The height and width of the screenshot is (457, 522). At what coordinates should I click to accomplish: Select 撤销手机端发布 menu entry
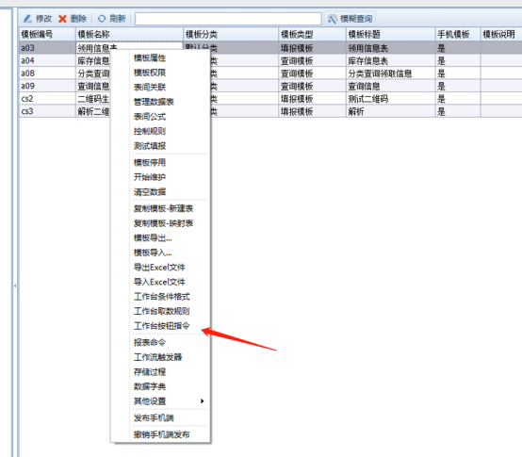pyautogui.click(x=162, y=434)
